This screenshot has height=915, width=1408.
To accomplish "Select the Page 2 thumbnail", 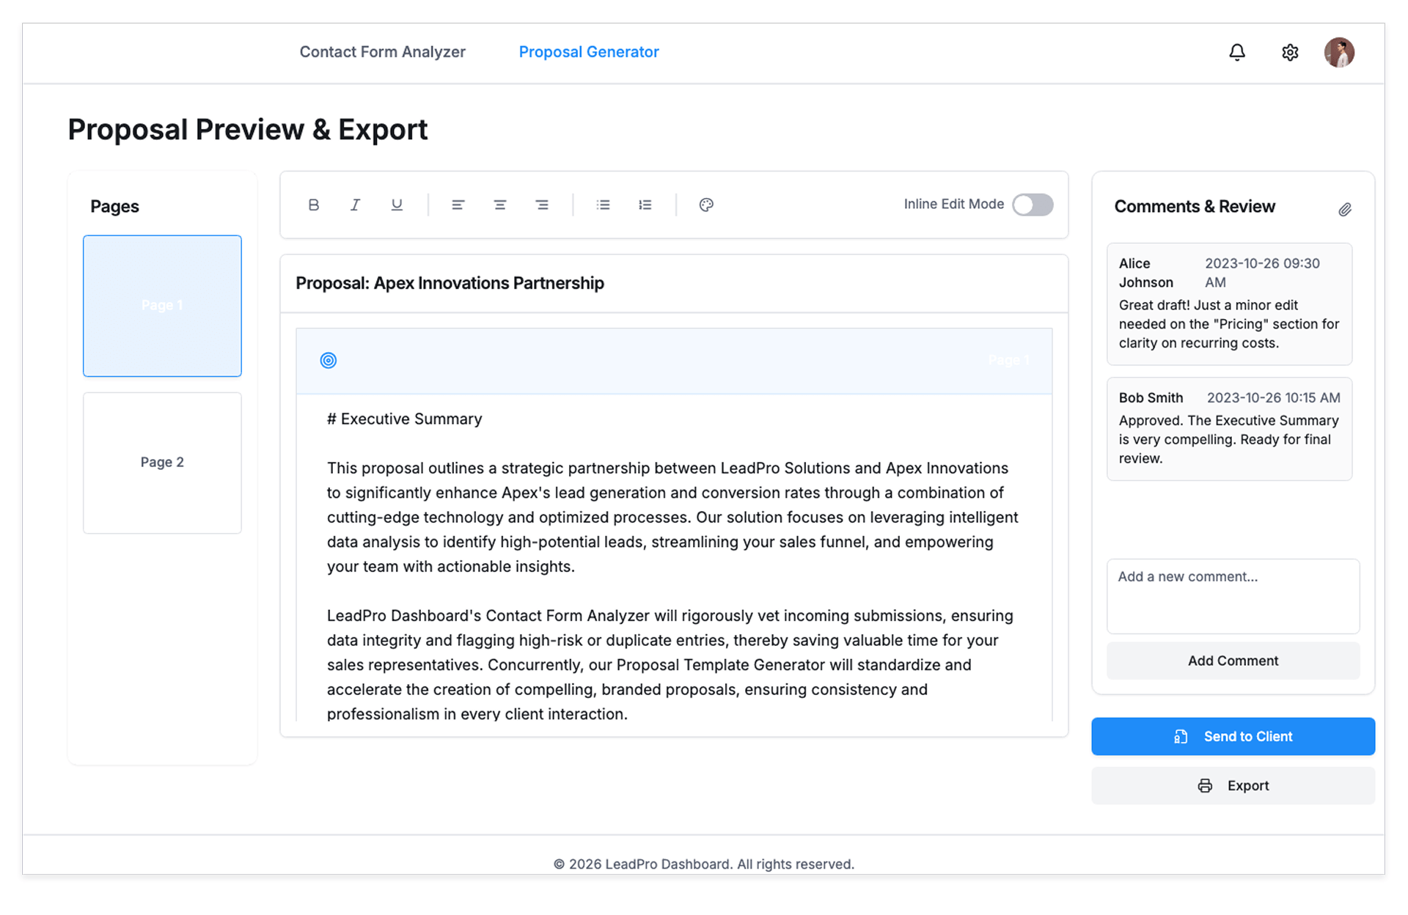I will point(162,463).
